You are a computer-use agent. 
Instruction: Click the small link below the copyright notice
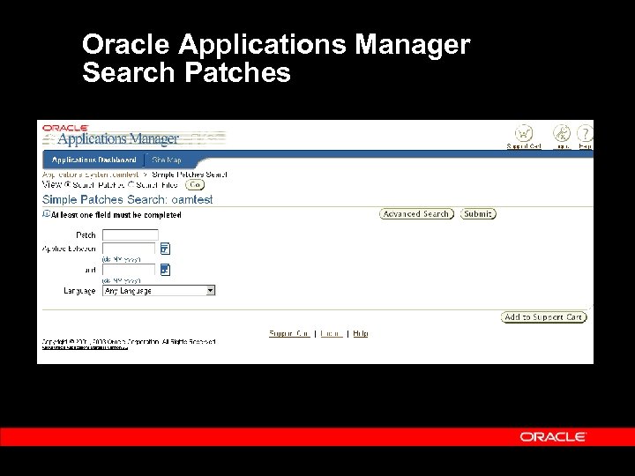[85, 347]
